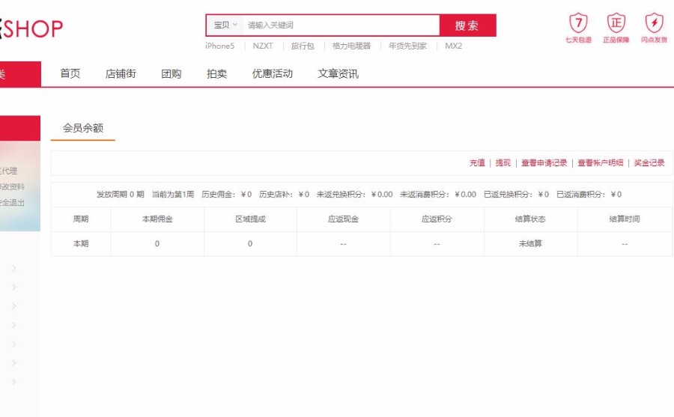Click the 提现 link

[x=503, y=163]
